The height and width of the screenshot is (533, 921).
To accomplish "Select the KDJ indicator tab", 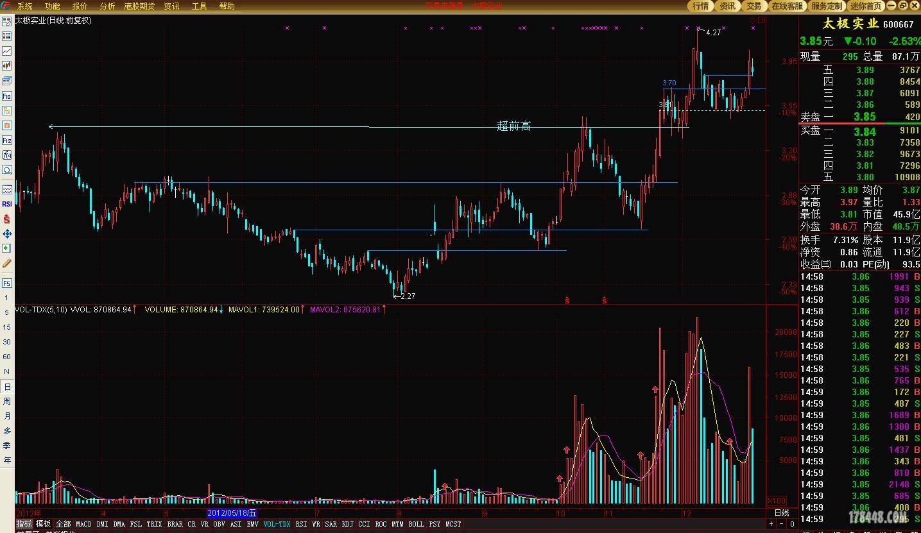I will coord(348,524).
